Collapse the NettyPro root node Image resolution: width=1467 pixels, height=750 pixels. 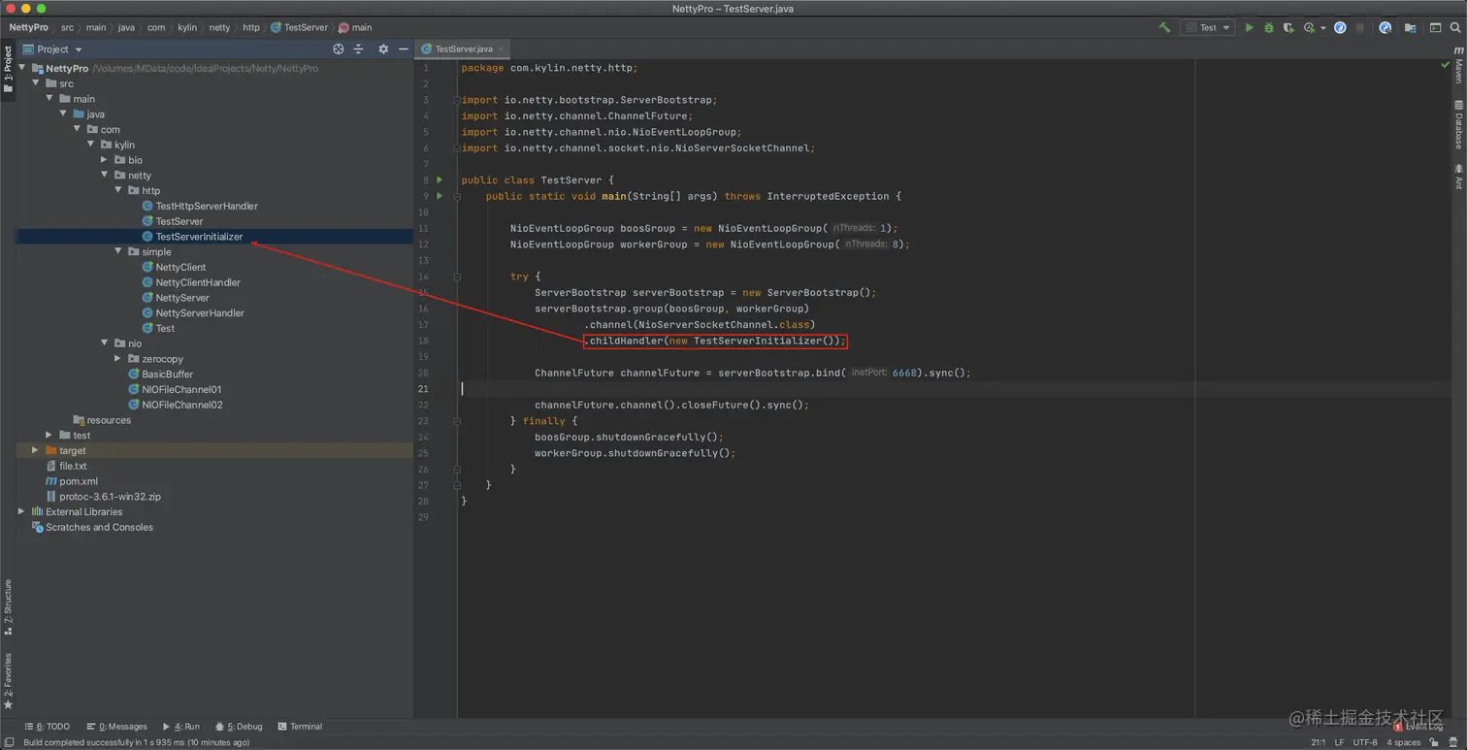point(22,68)
